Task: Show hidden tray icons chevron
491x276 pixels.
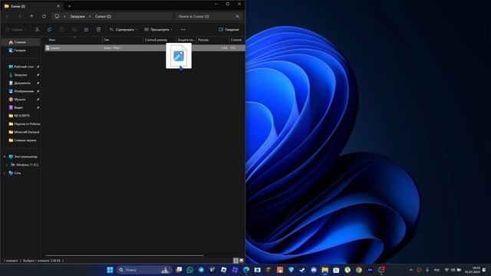Action: (411, 270)
